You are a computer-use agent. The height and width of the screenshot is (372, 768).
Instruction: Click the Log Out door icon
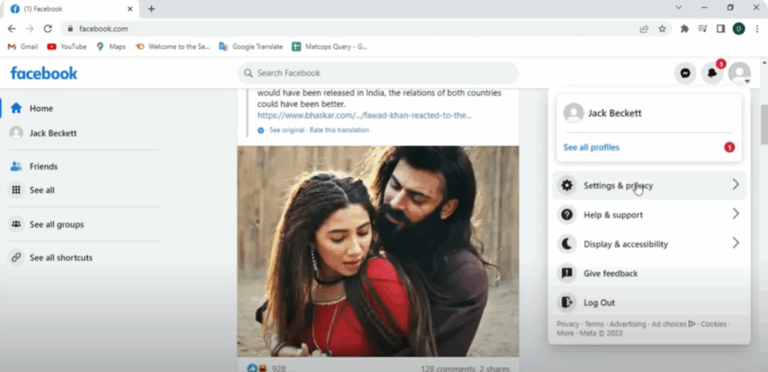click(567, 302)
